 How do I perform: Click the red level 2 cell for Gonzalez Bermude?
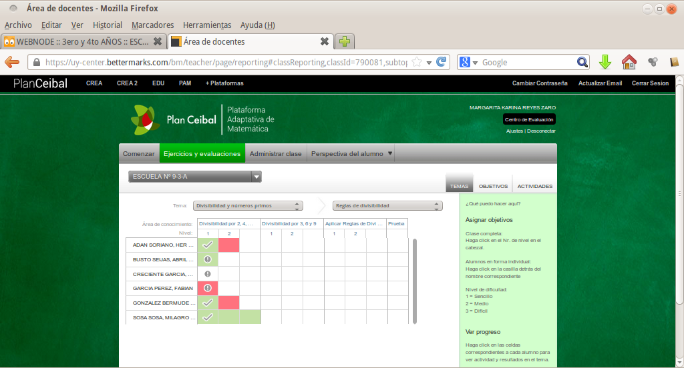click(228, 303)
